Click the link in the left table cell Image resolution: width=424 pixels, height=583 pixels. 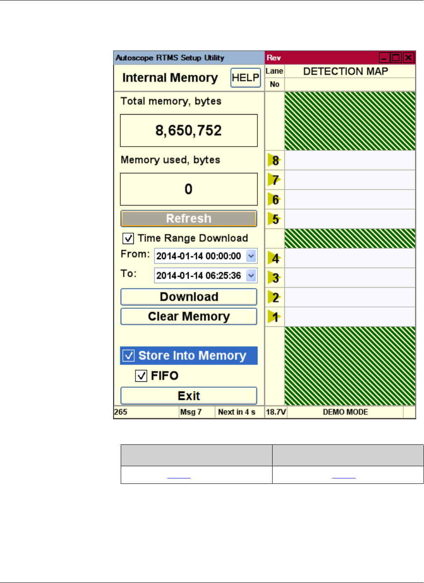tap(179, 476)
